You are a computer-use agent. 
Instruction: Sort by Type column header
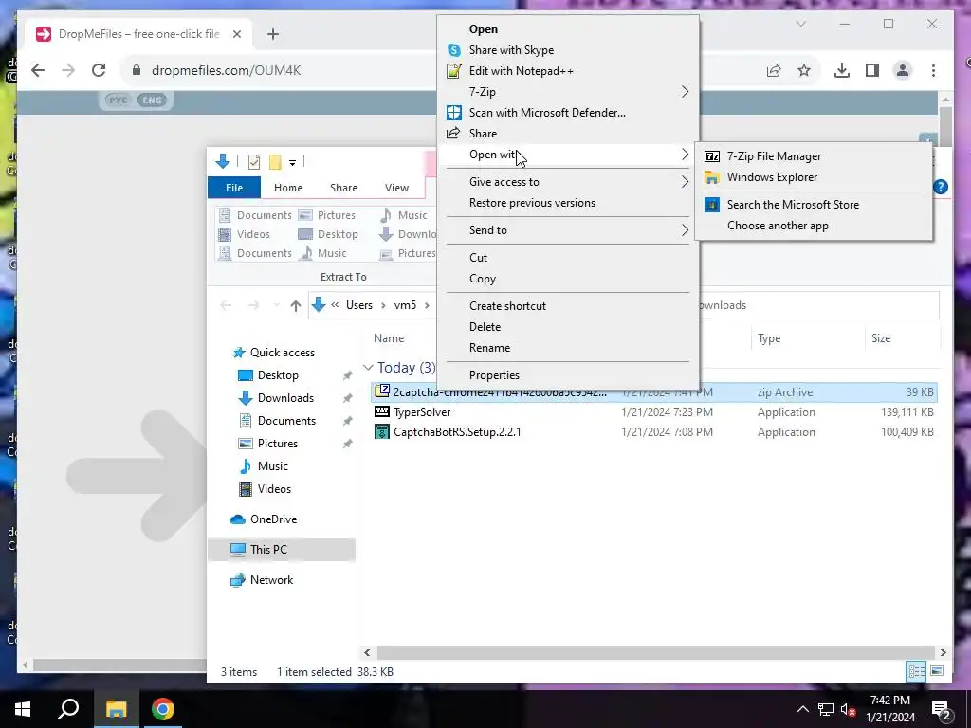(x=769, y=338)
